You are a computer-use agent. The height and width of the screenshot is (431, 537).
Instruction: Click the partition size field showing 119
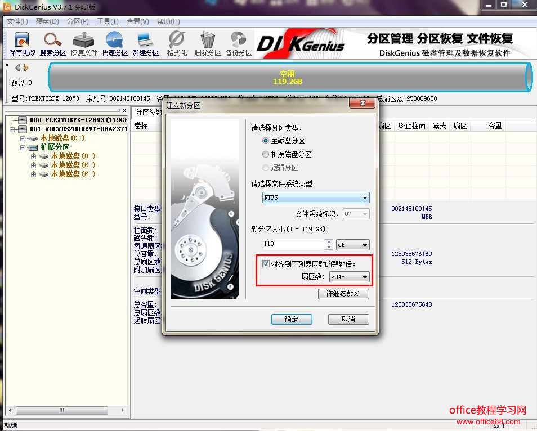[293, 244]
